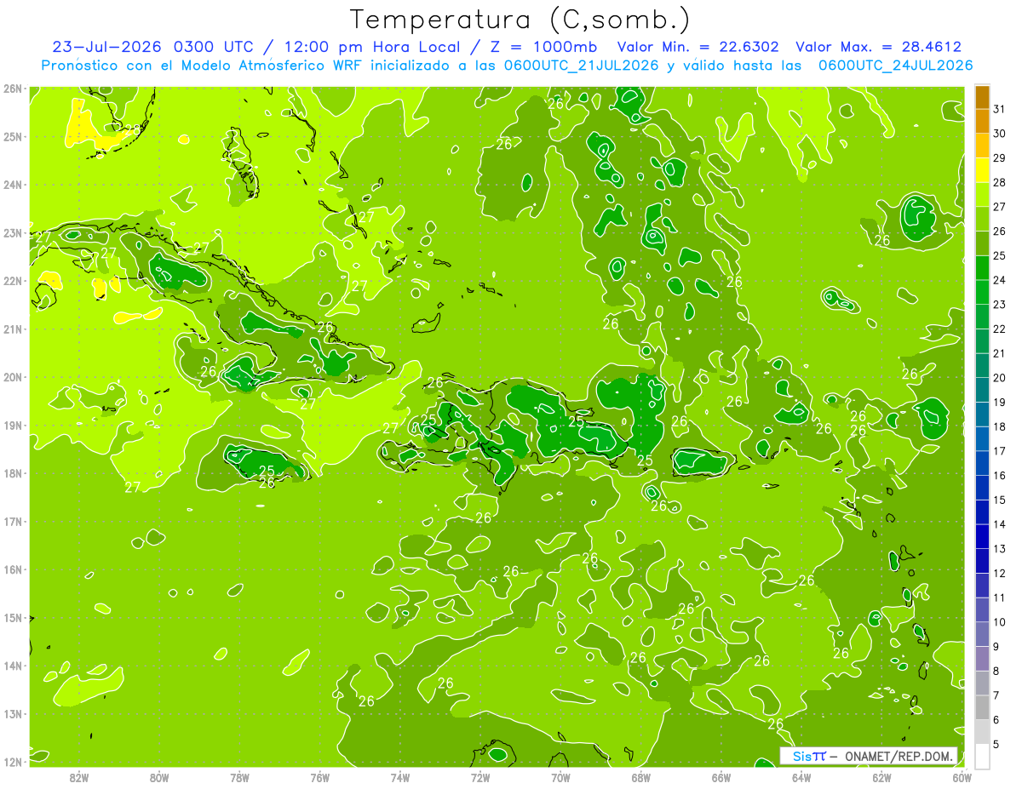1022x789 pixels.
Task: Click the 64W longitude axis label
Action: [801, 777]
